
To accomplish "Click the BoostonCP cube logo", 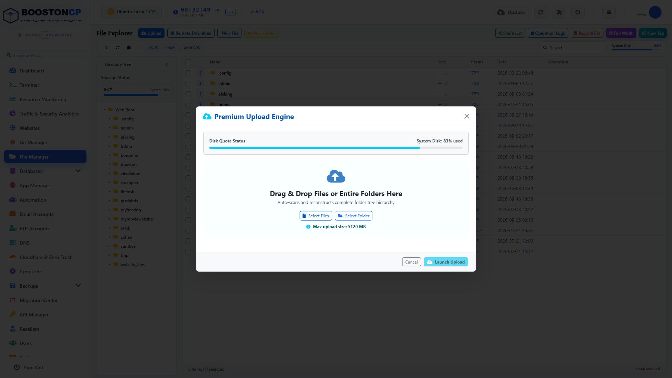I will click(10, 16).
